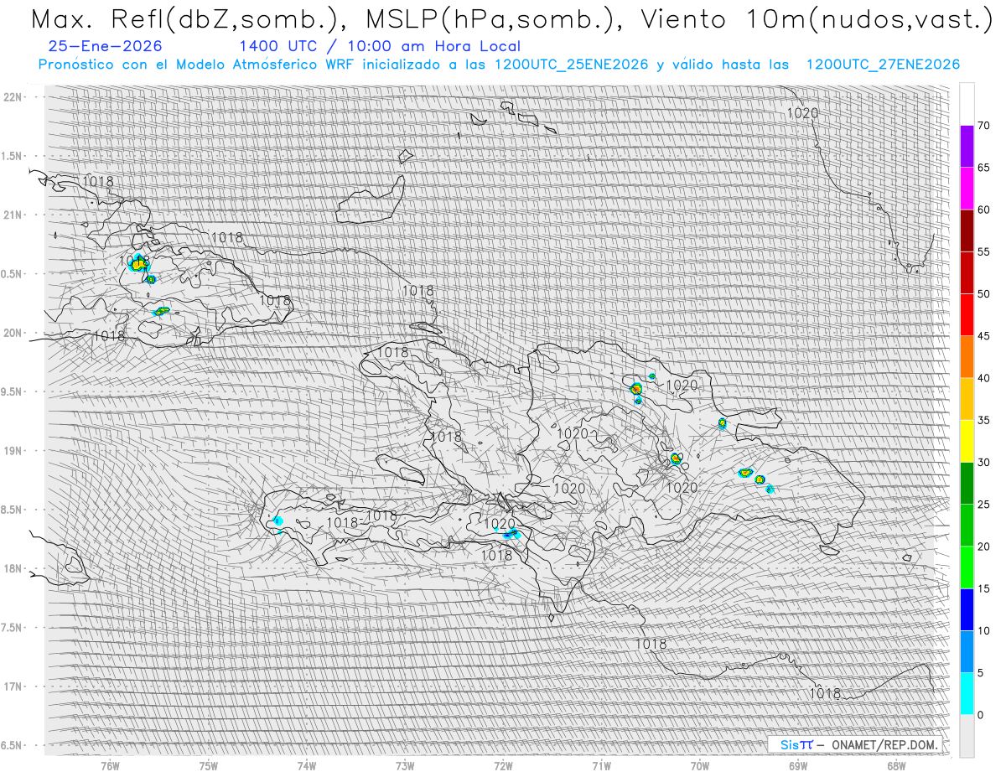Click the Gonâve island outline in Haiti's gulf
The width and height of the screenshot is (1006, 777).
[x=401, y=469]
